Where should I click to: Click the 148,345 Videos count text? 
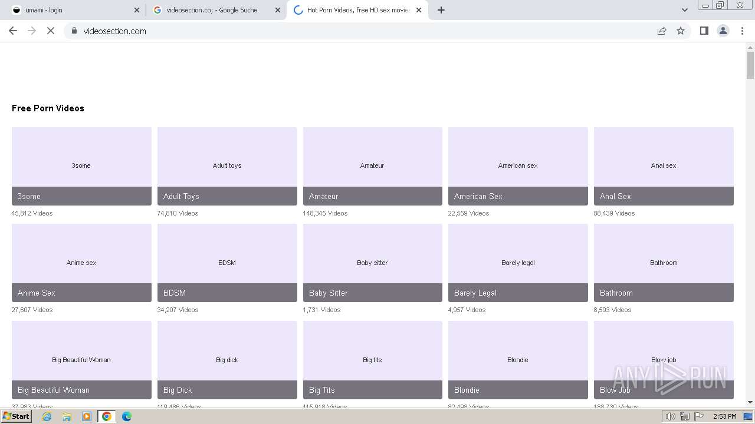(325, 213)
